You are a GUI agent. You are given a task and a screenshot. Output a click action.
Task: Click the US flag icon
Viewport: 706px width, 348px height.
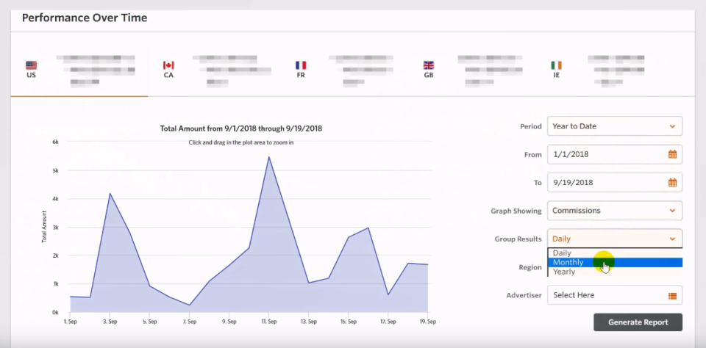(x=31, y=65)
